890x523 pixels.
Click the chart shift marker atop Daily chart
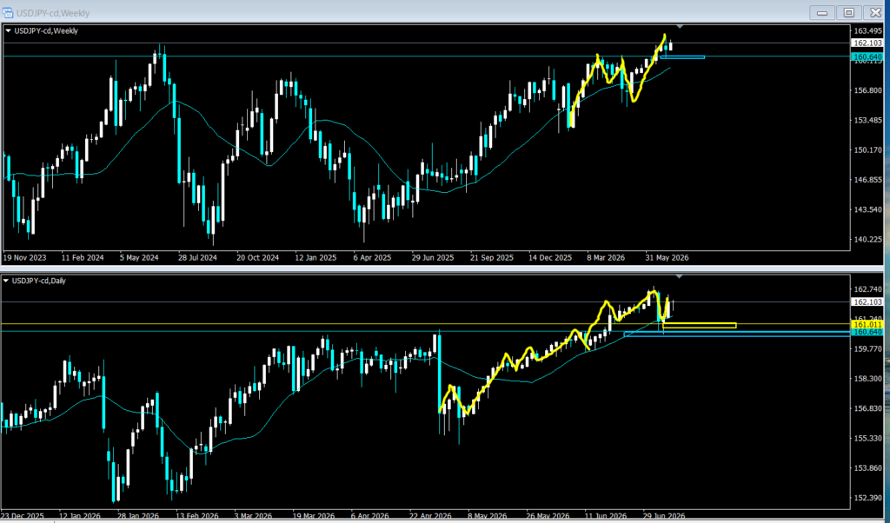tap(680, 276)
